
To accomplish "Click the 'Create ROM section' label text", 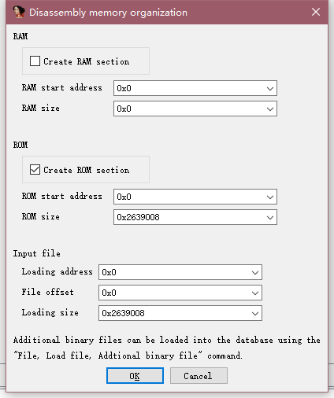I will point(87,170).
